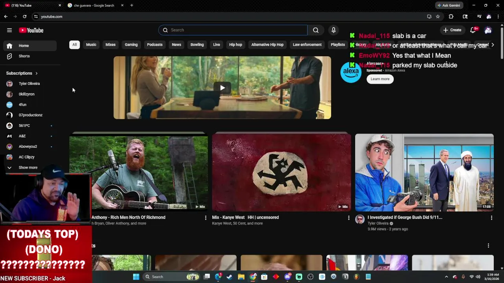Open Steam from the taskbar

click(230, 277)
